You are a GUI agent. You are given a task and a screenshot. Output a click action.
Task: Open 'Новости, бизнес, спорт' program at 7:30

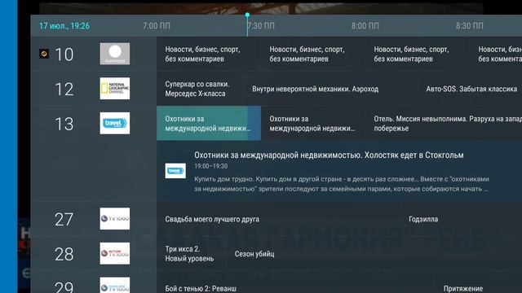click(x=313, y=54)
